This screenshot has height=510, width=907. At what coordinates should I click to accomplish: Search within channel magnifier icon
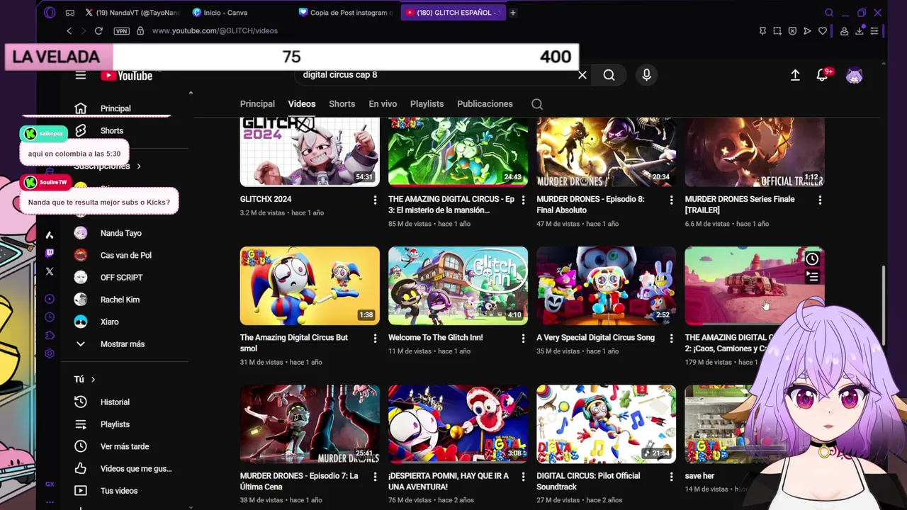pos(537,104)
